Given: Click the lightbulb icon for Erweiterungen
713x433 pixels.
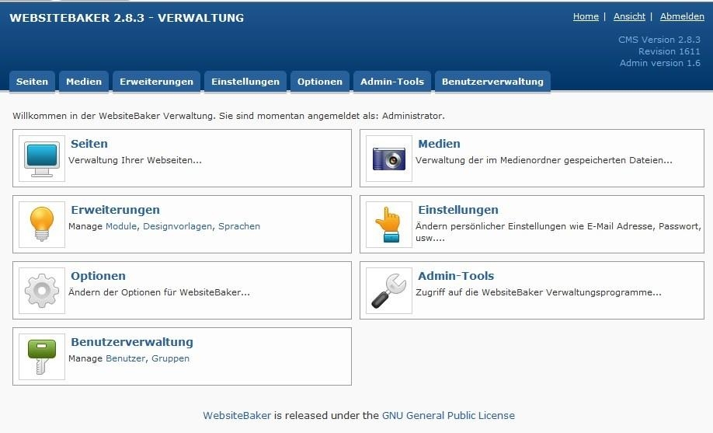Looking at the screenshot, I should (41, 225).
